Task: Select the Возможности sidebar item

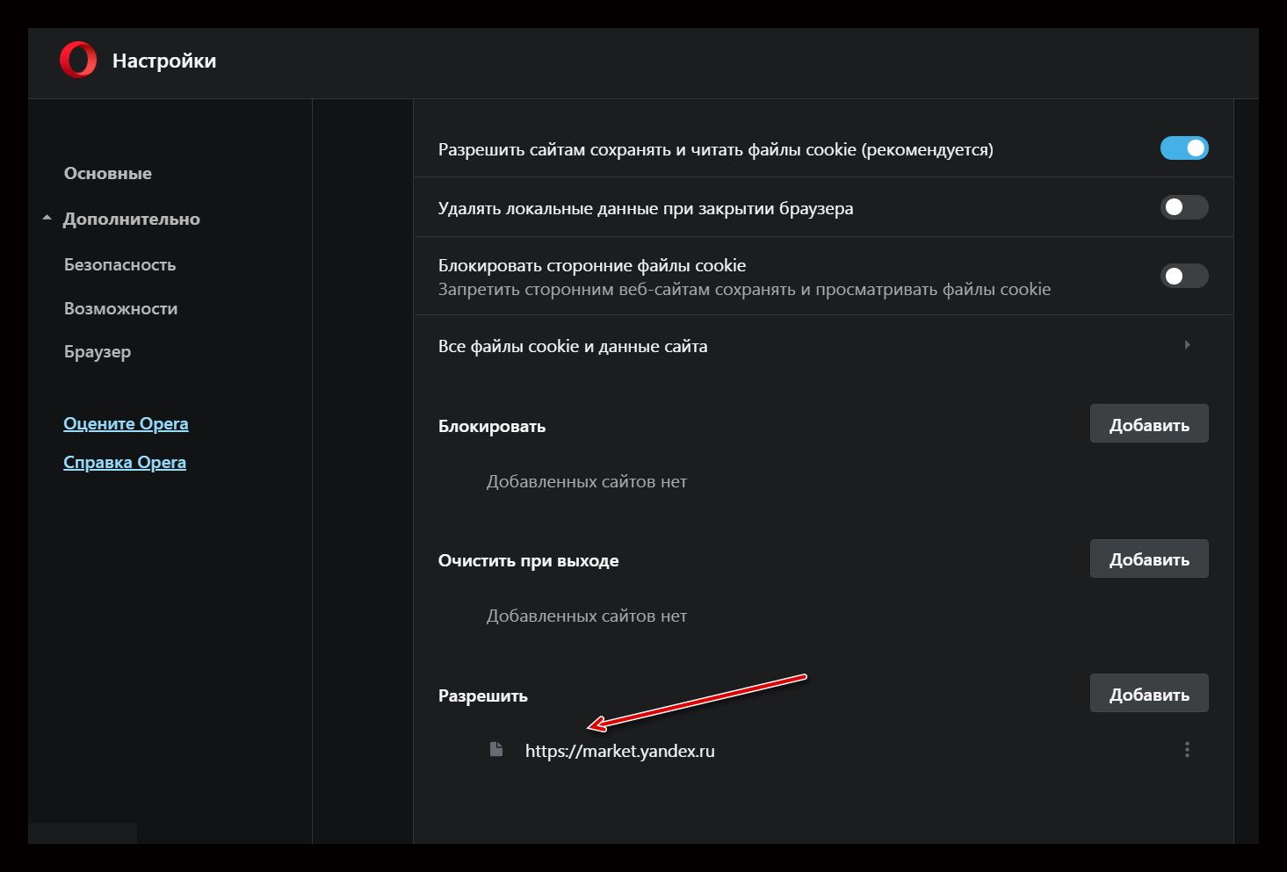Action: coord(120,308)
